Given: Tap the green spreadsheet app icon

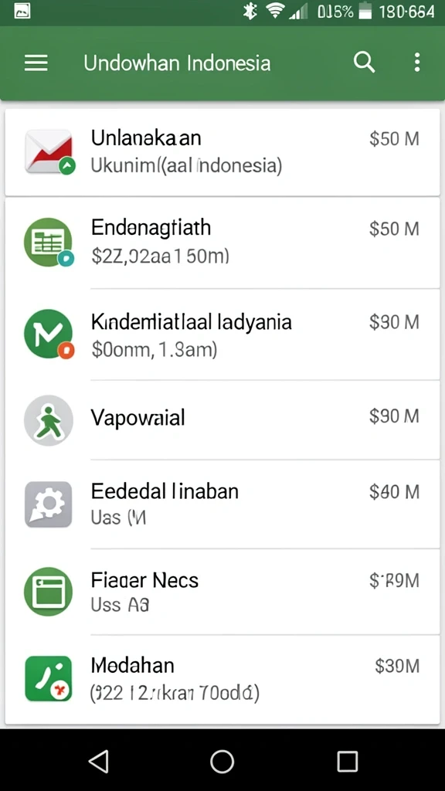Looking at the screenshot, I should click(49, 242).
